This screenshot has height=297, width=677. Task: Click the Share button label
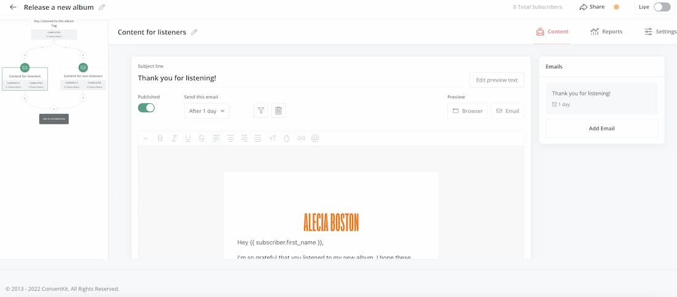(597, 7)
